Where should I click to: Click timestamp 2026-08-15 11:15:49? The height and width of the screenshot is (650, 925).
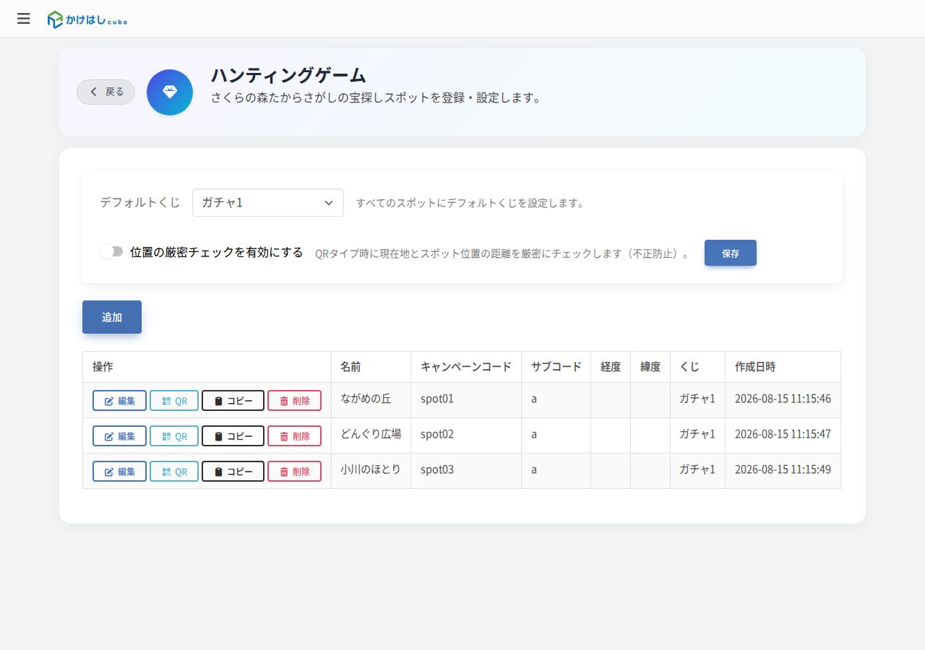pyautogui.click(x=783, y=469)
